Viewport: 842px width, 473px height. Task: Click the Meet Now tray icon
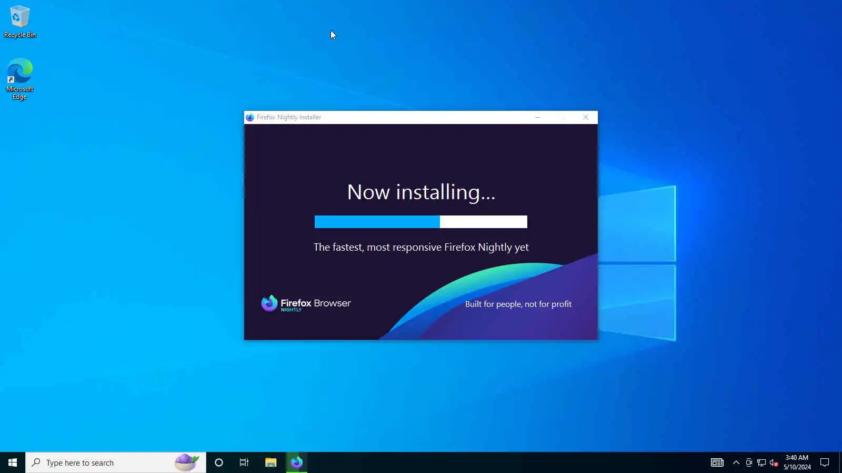coord(749,462)
